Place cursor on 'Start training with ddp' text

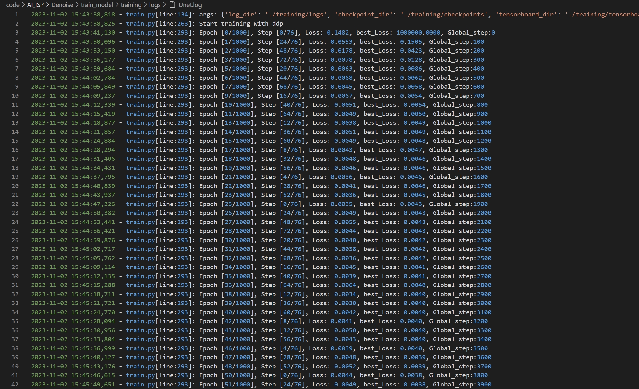241,24
